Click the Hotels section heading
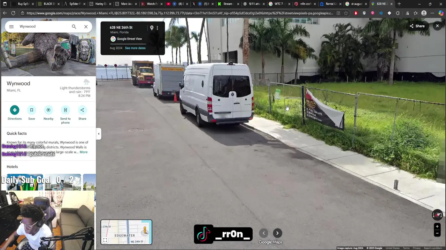 click(x=12, y=167)
